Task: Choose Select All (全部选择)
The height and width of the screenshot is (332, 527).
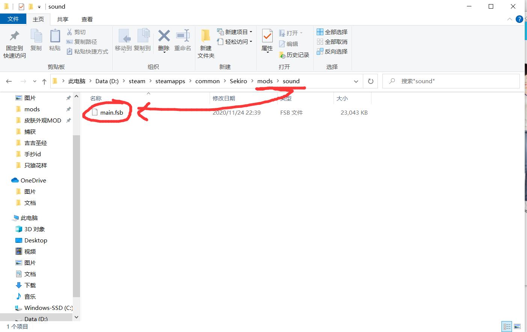Action: (x=332, y=32)
